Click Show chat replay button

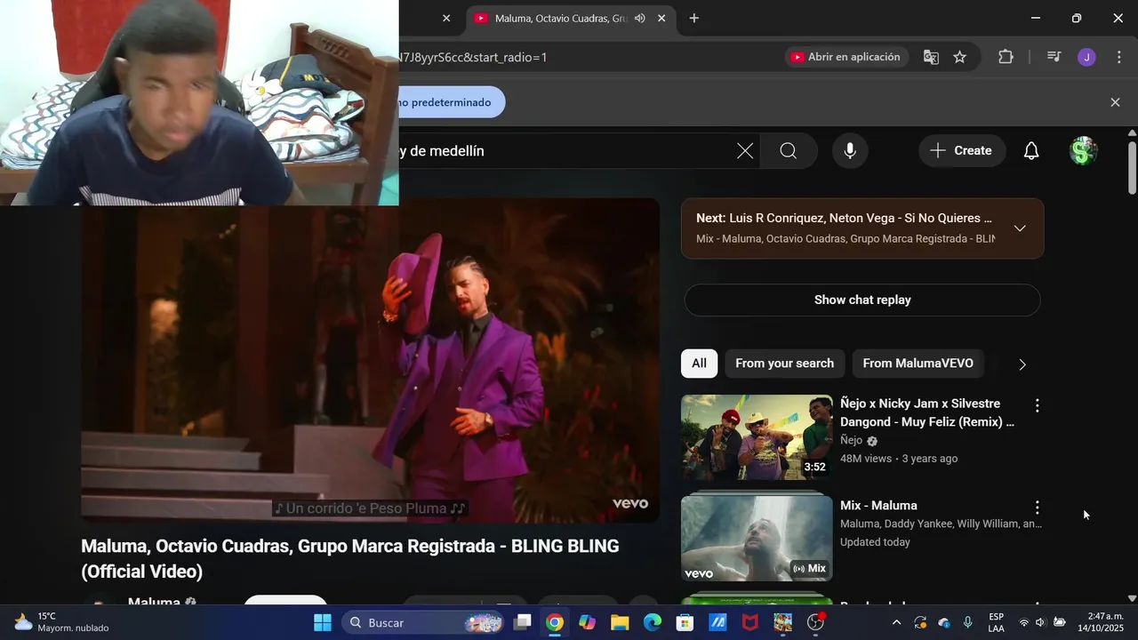[862, 300]
